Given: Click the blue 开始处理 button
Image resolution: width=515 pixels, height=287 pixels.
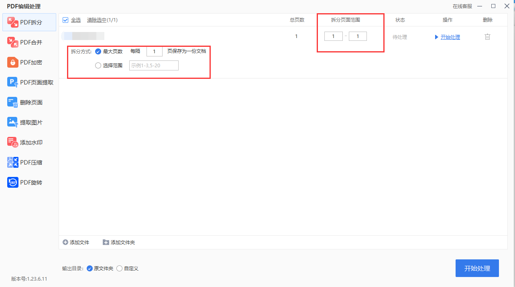Looking at the screenshot, I should [477, 268].
